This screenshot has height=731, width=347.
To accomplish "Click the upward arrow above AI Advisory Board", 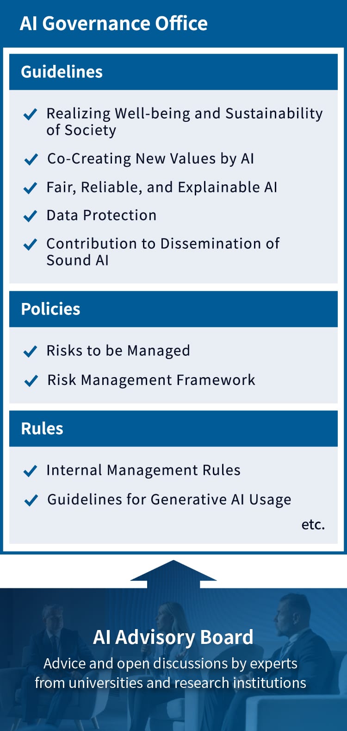I will (173, 573).
